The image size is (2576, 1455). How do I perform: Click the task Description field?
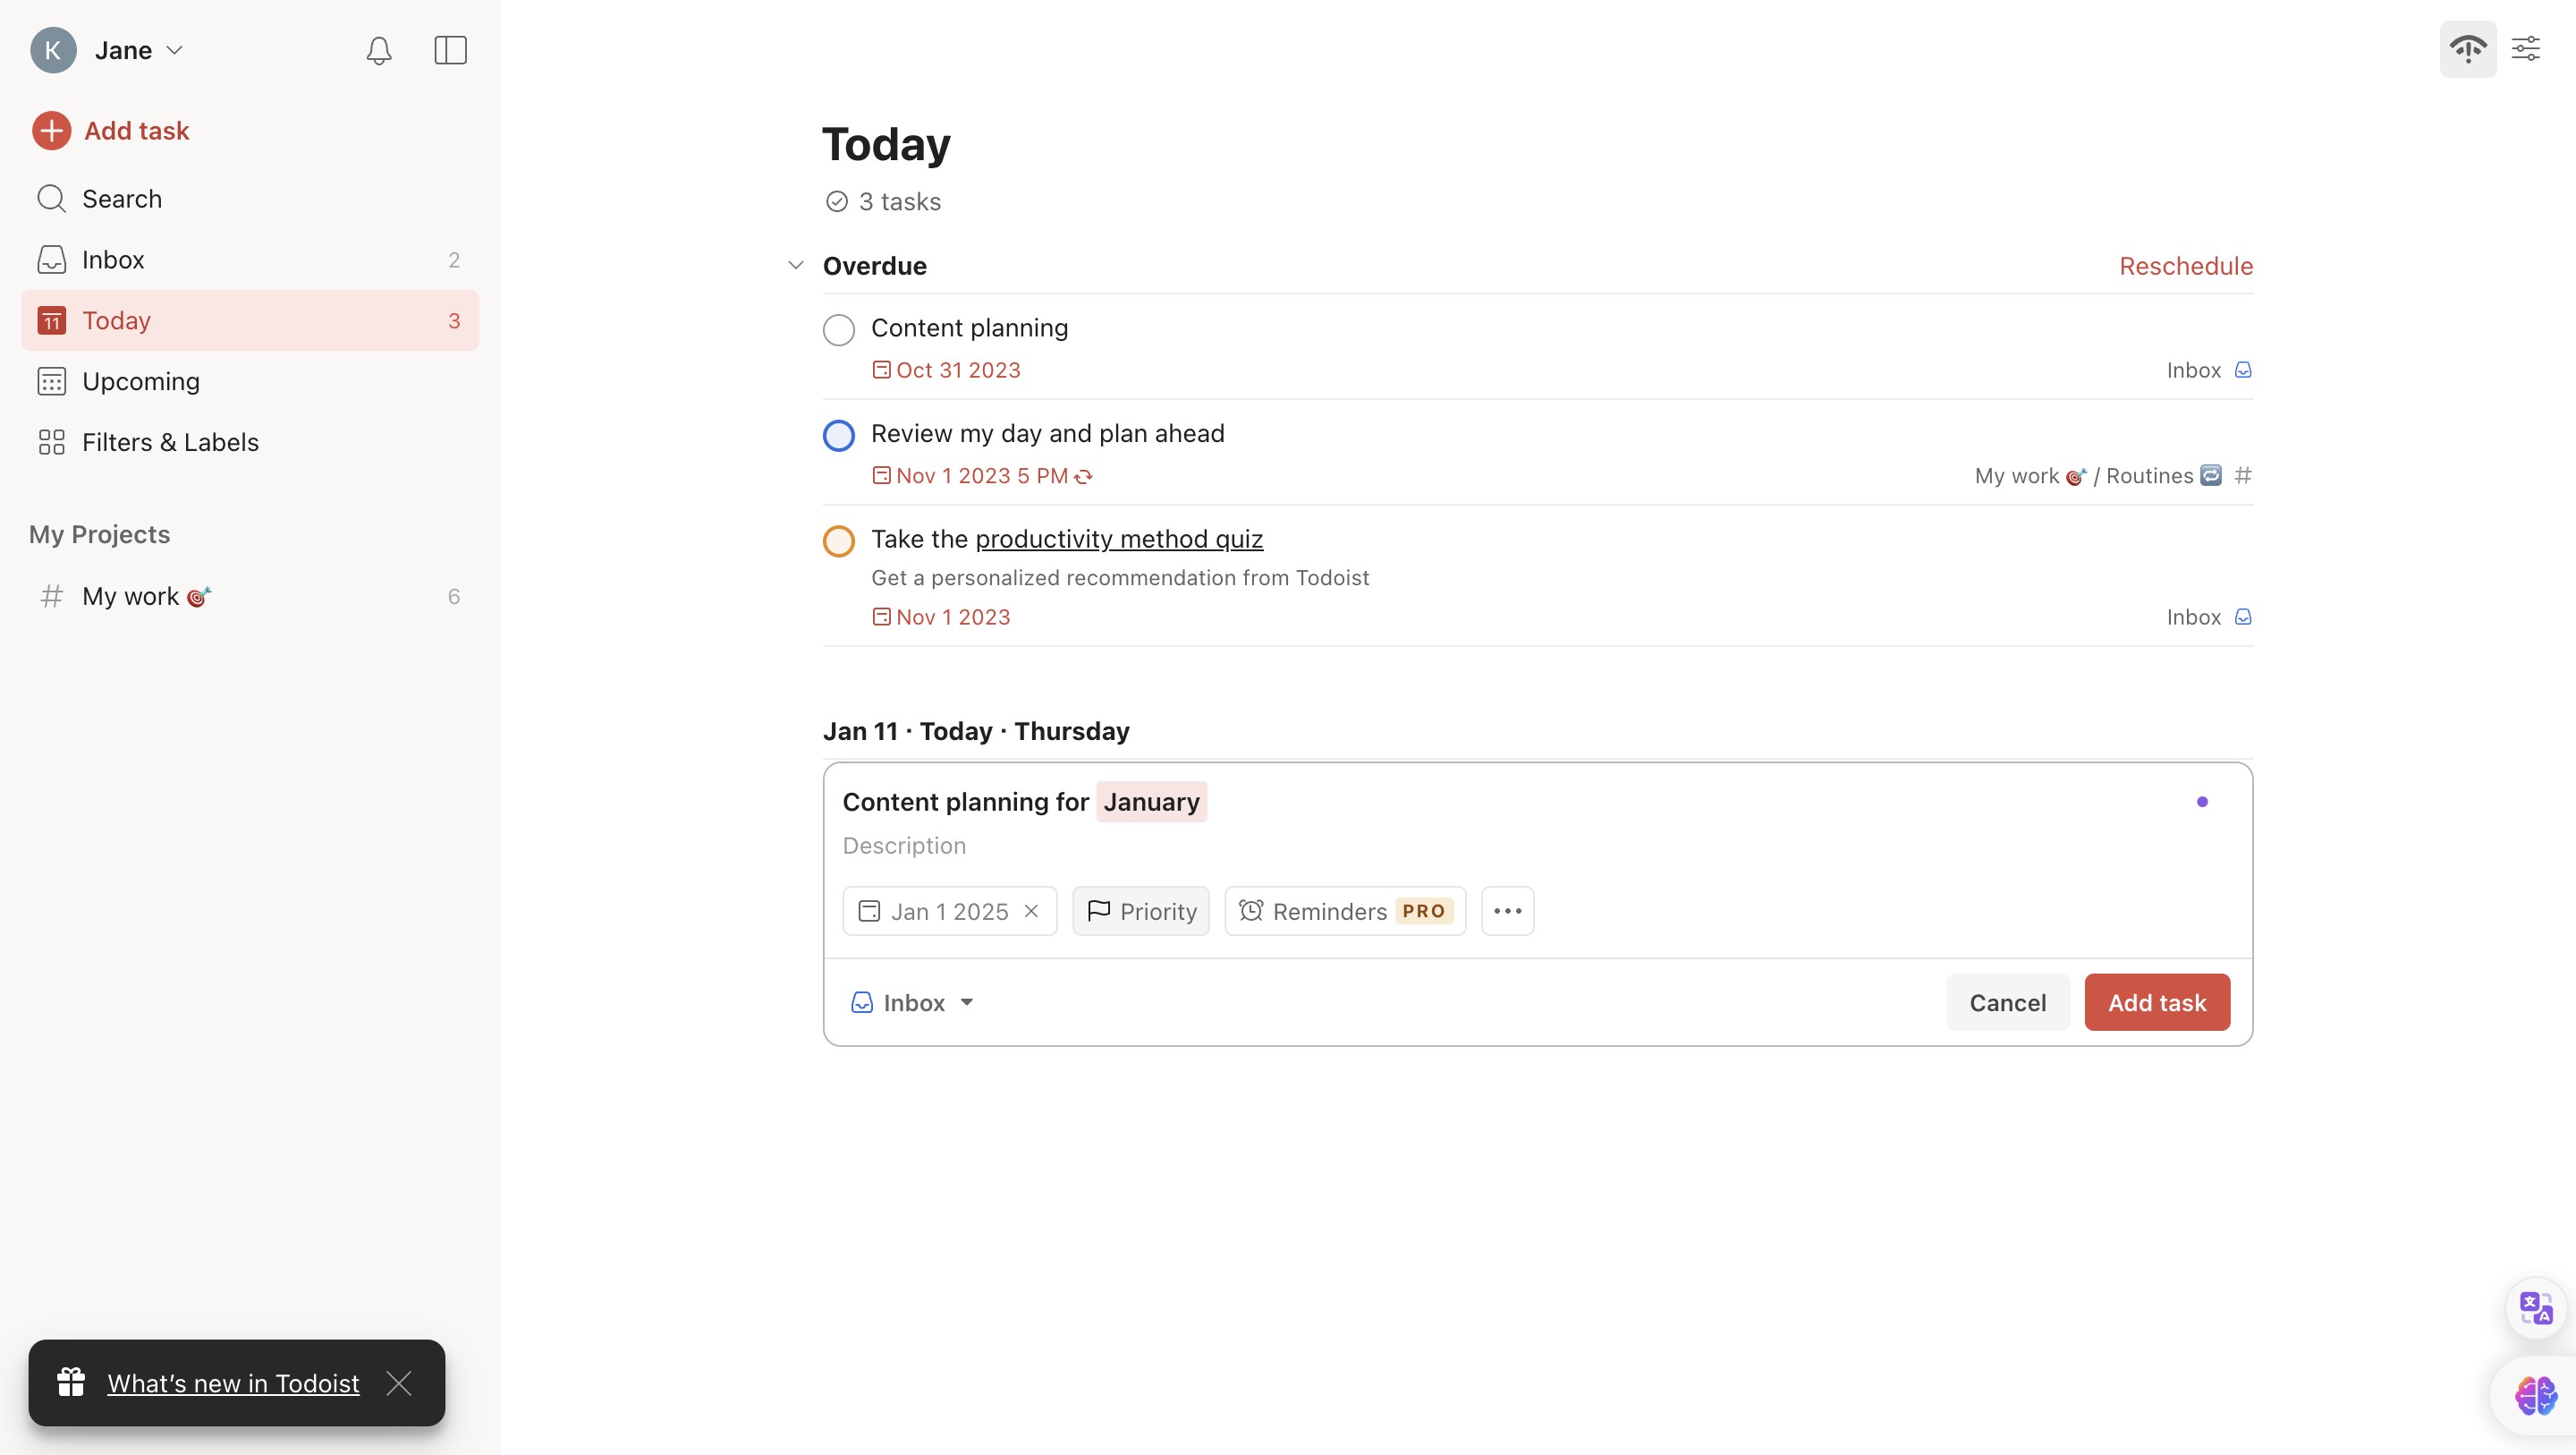pos(904,846)
